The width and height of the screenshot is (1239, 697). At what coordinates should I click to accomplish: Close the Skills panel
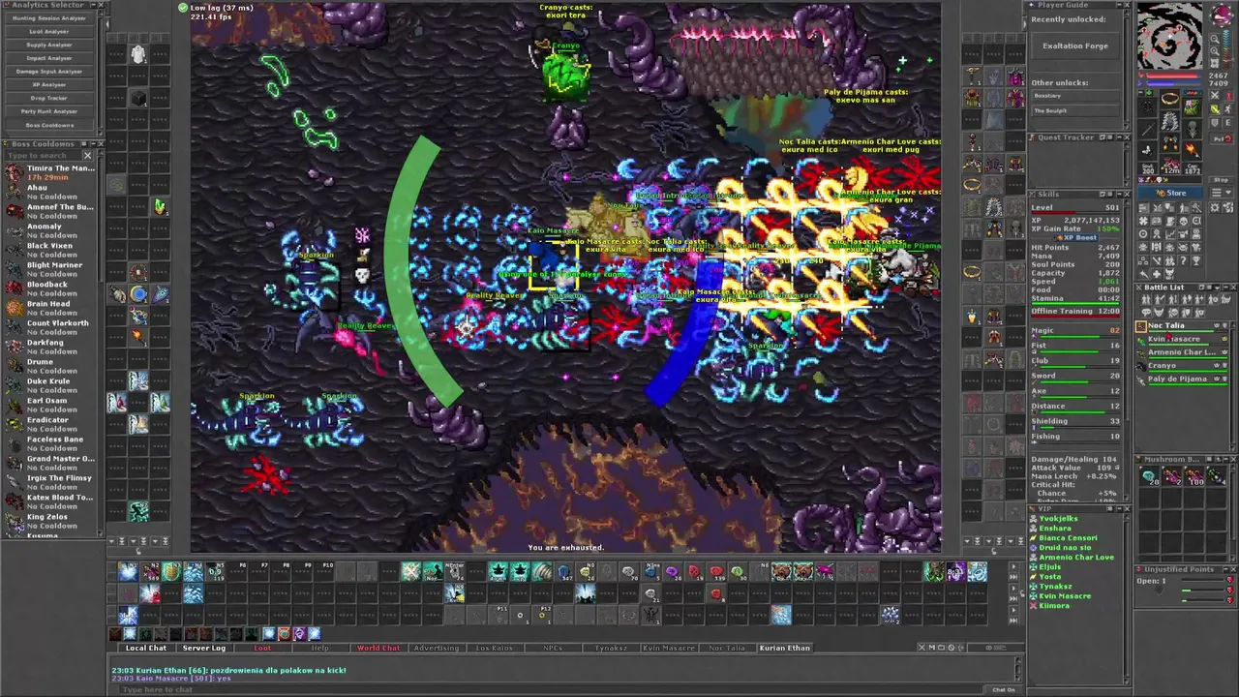[1127, 195]
